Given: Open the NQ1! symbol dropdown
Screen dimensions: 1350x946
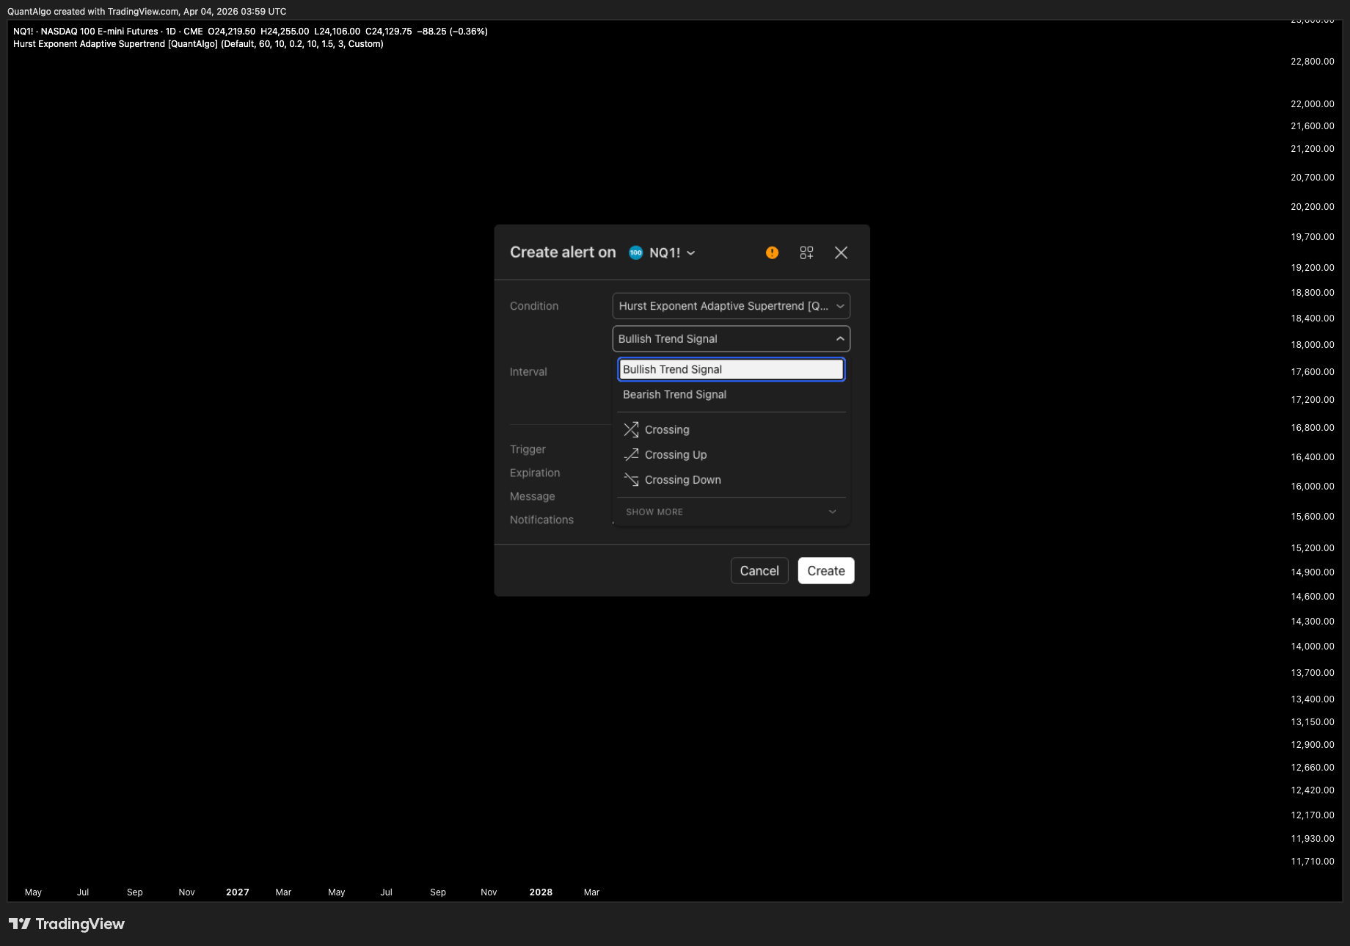Looking at the screenshot, I should 663,252.
